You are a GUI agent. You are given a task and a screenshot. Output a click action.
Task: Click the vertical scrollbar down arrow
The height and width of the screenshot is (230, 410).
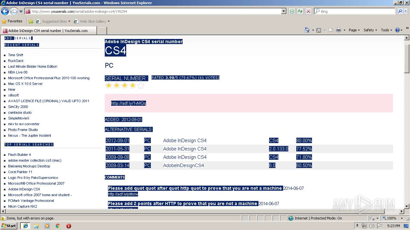pos(407,206)
